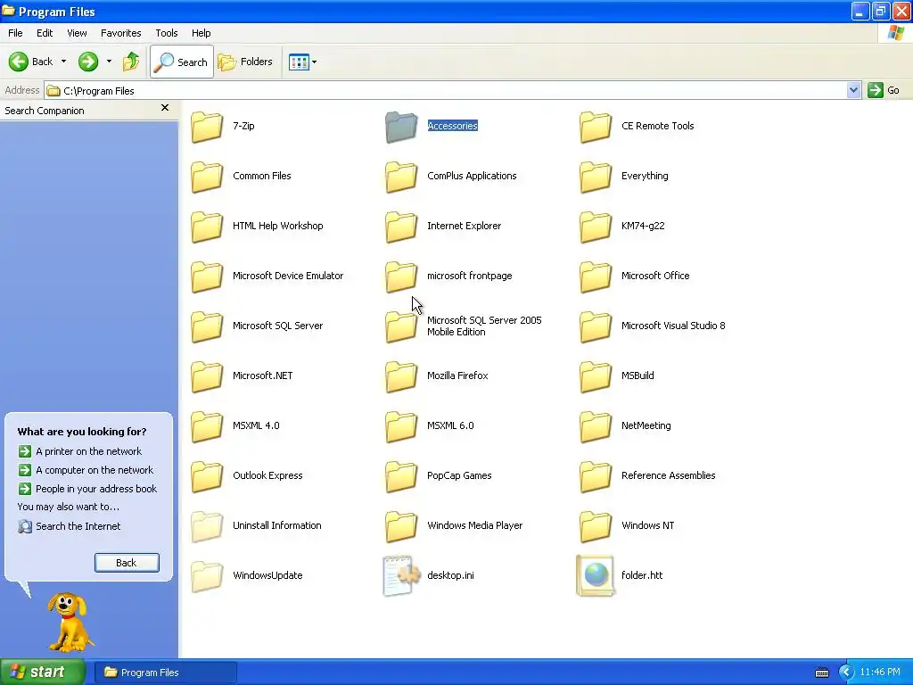The height and width of the screenshot is (685, 913).
Task: Click the Outlook Express folder name
Action: click(x=267, y=476)
